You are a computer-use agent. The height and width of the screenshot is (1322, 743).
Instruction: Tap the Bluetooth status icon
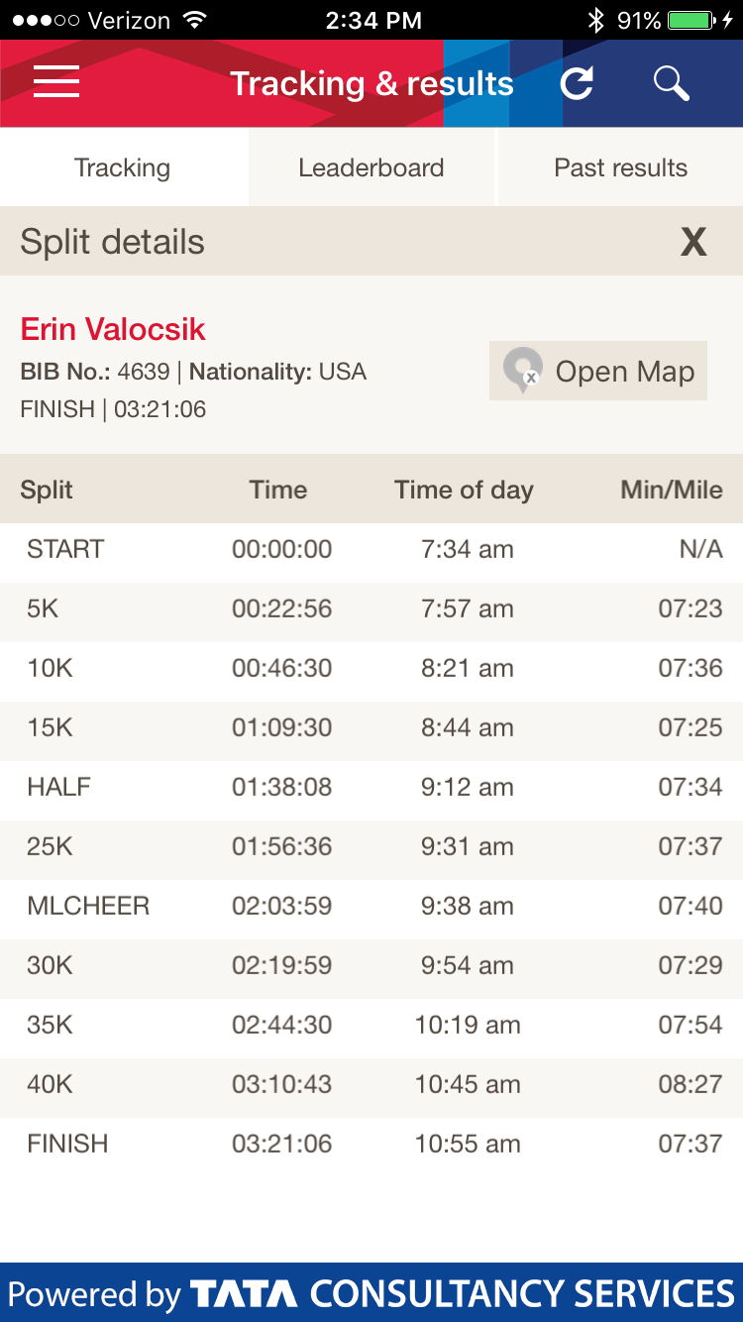595,20
